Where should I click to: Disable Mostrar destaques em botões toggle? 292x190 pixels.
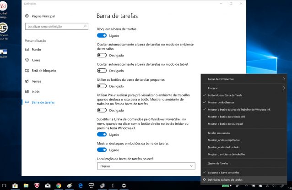(102, 150)
